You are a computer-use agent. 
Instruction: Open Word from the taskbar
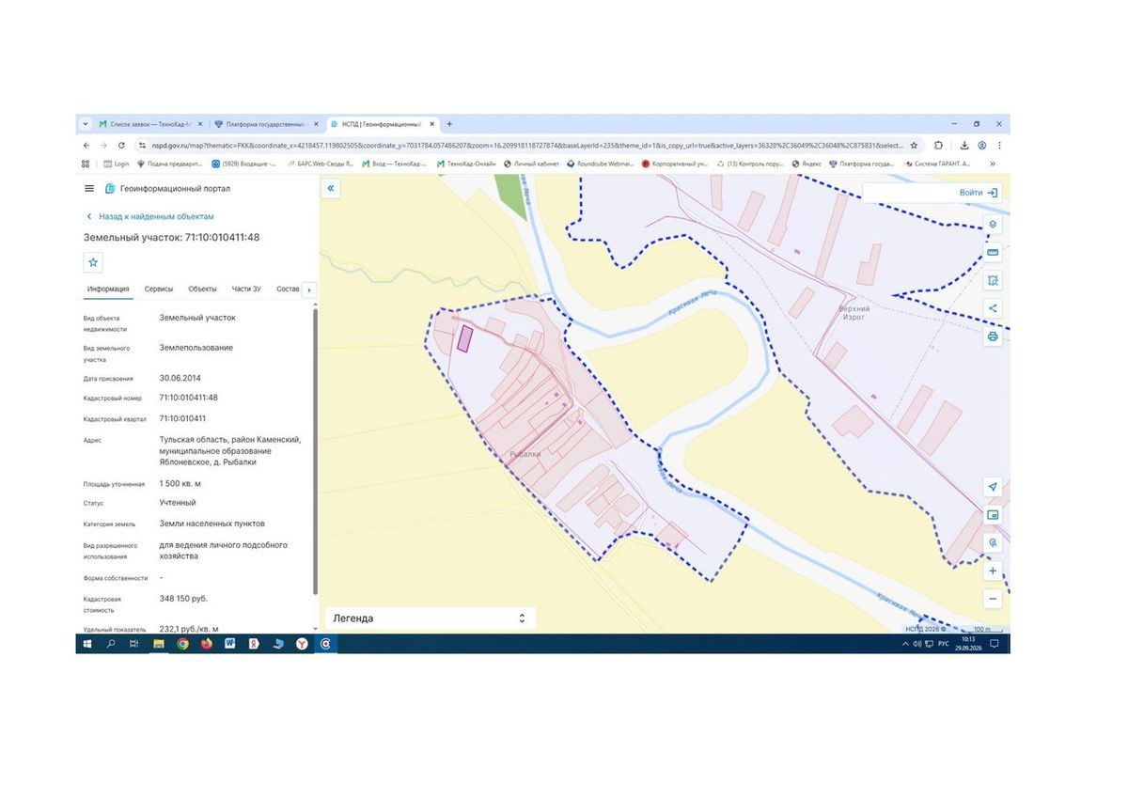[229, 644]
